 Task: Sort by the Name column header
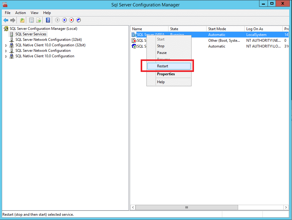click(150, 29)
